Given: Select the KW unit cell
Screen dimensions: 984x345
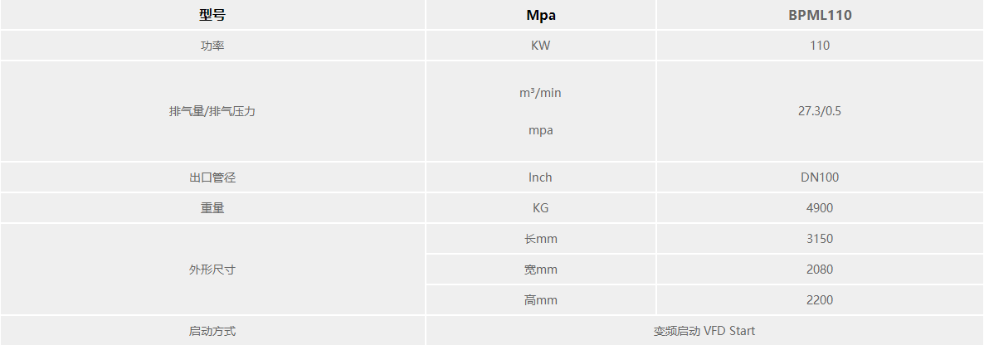Looking at the screenshot, I should point(540,46).
